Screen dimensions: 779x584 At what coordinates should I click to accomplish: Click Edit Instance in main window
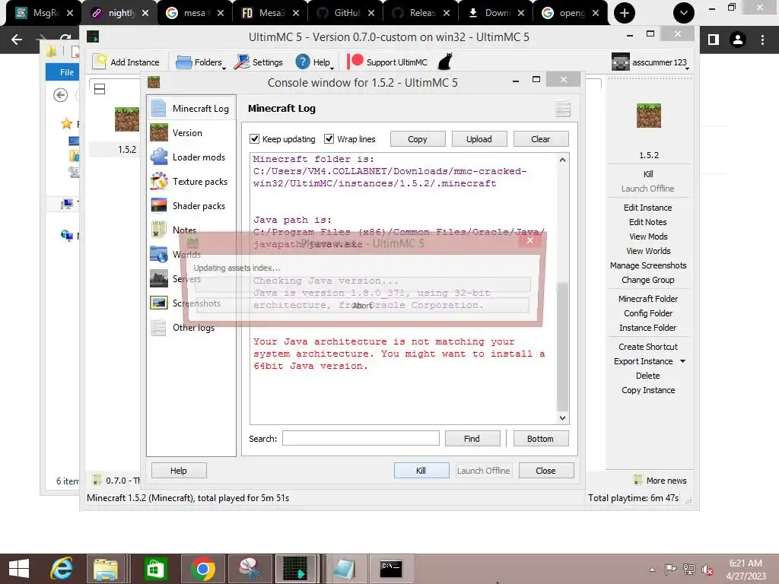tap(648, 208)
